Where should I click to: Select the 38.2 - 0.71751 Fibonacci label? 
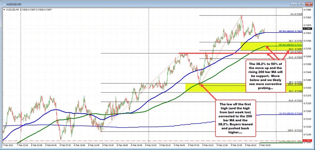click(x=290, y=41)
